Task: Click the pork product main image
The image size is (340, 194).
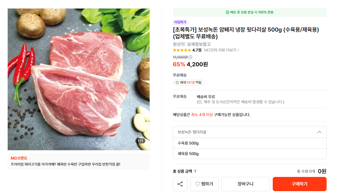Action: click(x=79, y=79)
